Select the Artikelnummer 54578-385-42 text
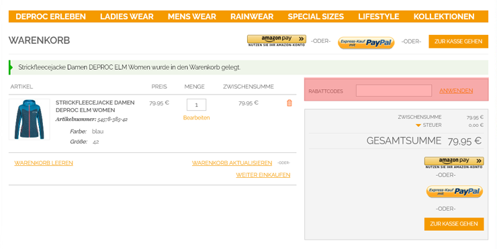 pyautogui.click(x=91, y=119)
